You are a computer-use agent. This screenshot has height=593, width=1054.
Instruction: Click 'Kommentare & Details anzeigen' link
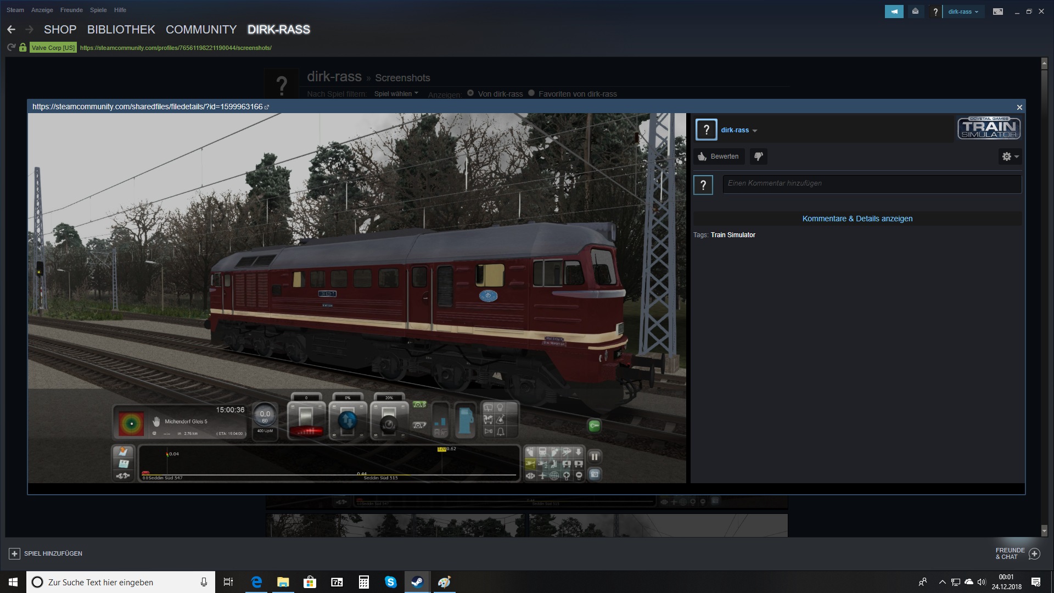point(857,219)
